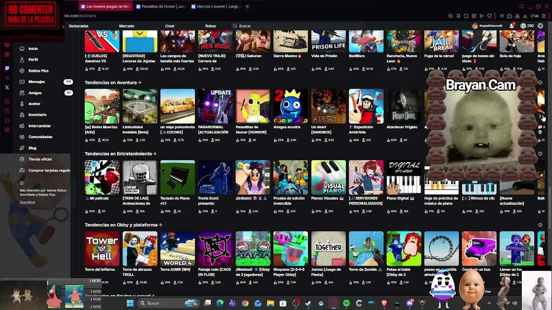Click the browser zoom-out magnifier icon

pyautogui.click(x=451, y=16)
